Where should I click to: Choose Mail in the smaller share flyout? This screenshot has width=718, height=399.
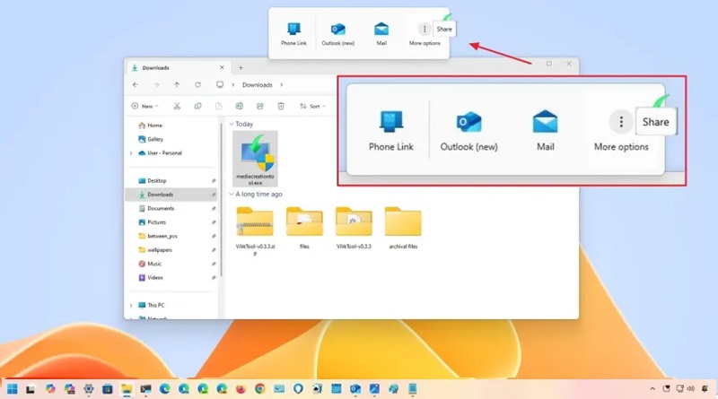point(381,34)
